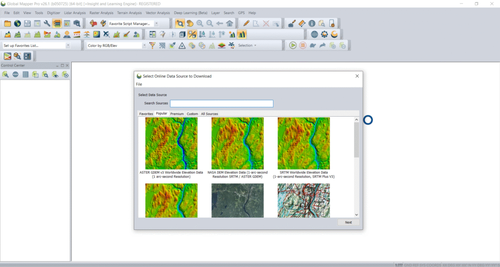This screenshot has height=267, width=500.
Task: Open the Lidar Analysis menu
Action: pos(75,13)
